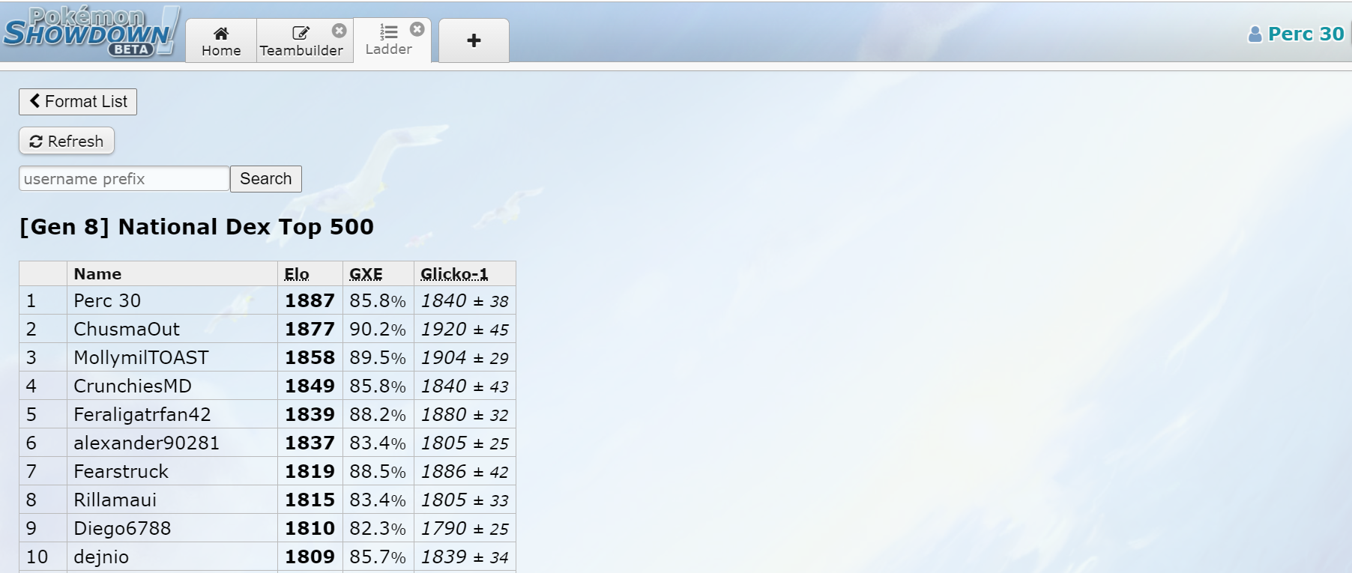Click the user profile icon beside Perc 30
The width and height of the screenshot is (1352, 573).
click(1255, 34)
